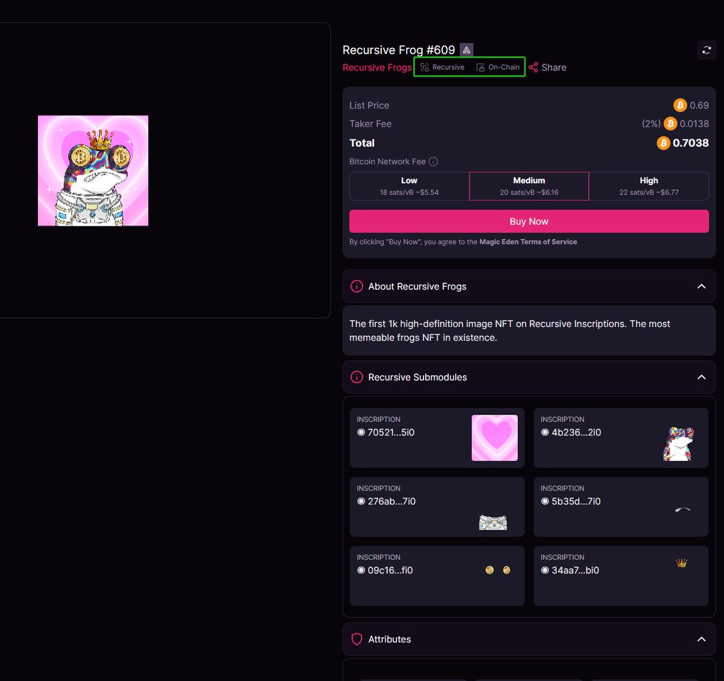Click the Share label
724x681 pixels.
[554, 68]
